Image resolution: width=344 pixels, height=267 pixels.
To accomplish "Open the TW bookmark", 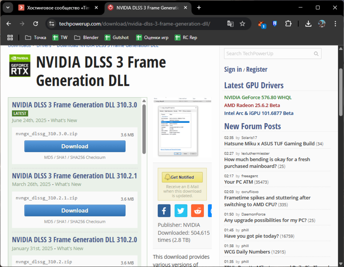I will (60, 38).
